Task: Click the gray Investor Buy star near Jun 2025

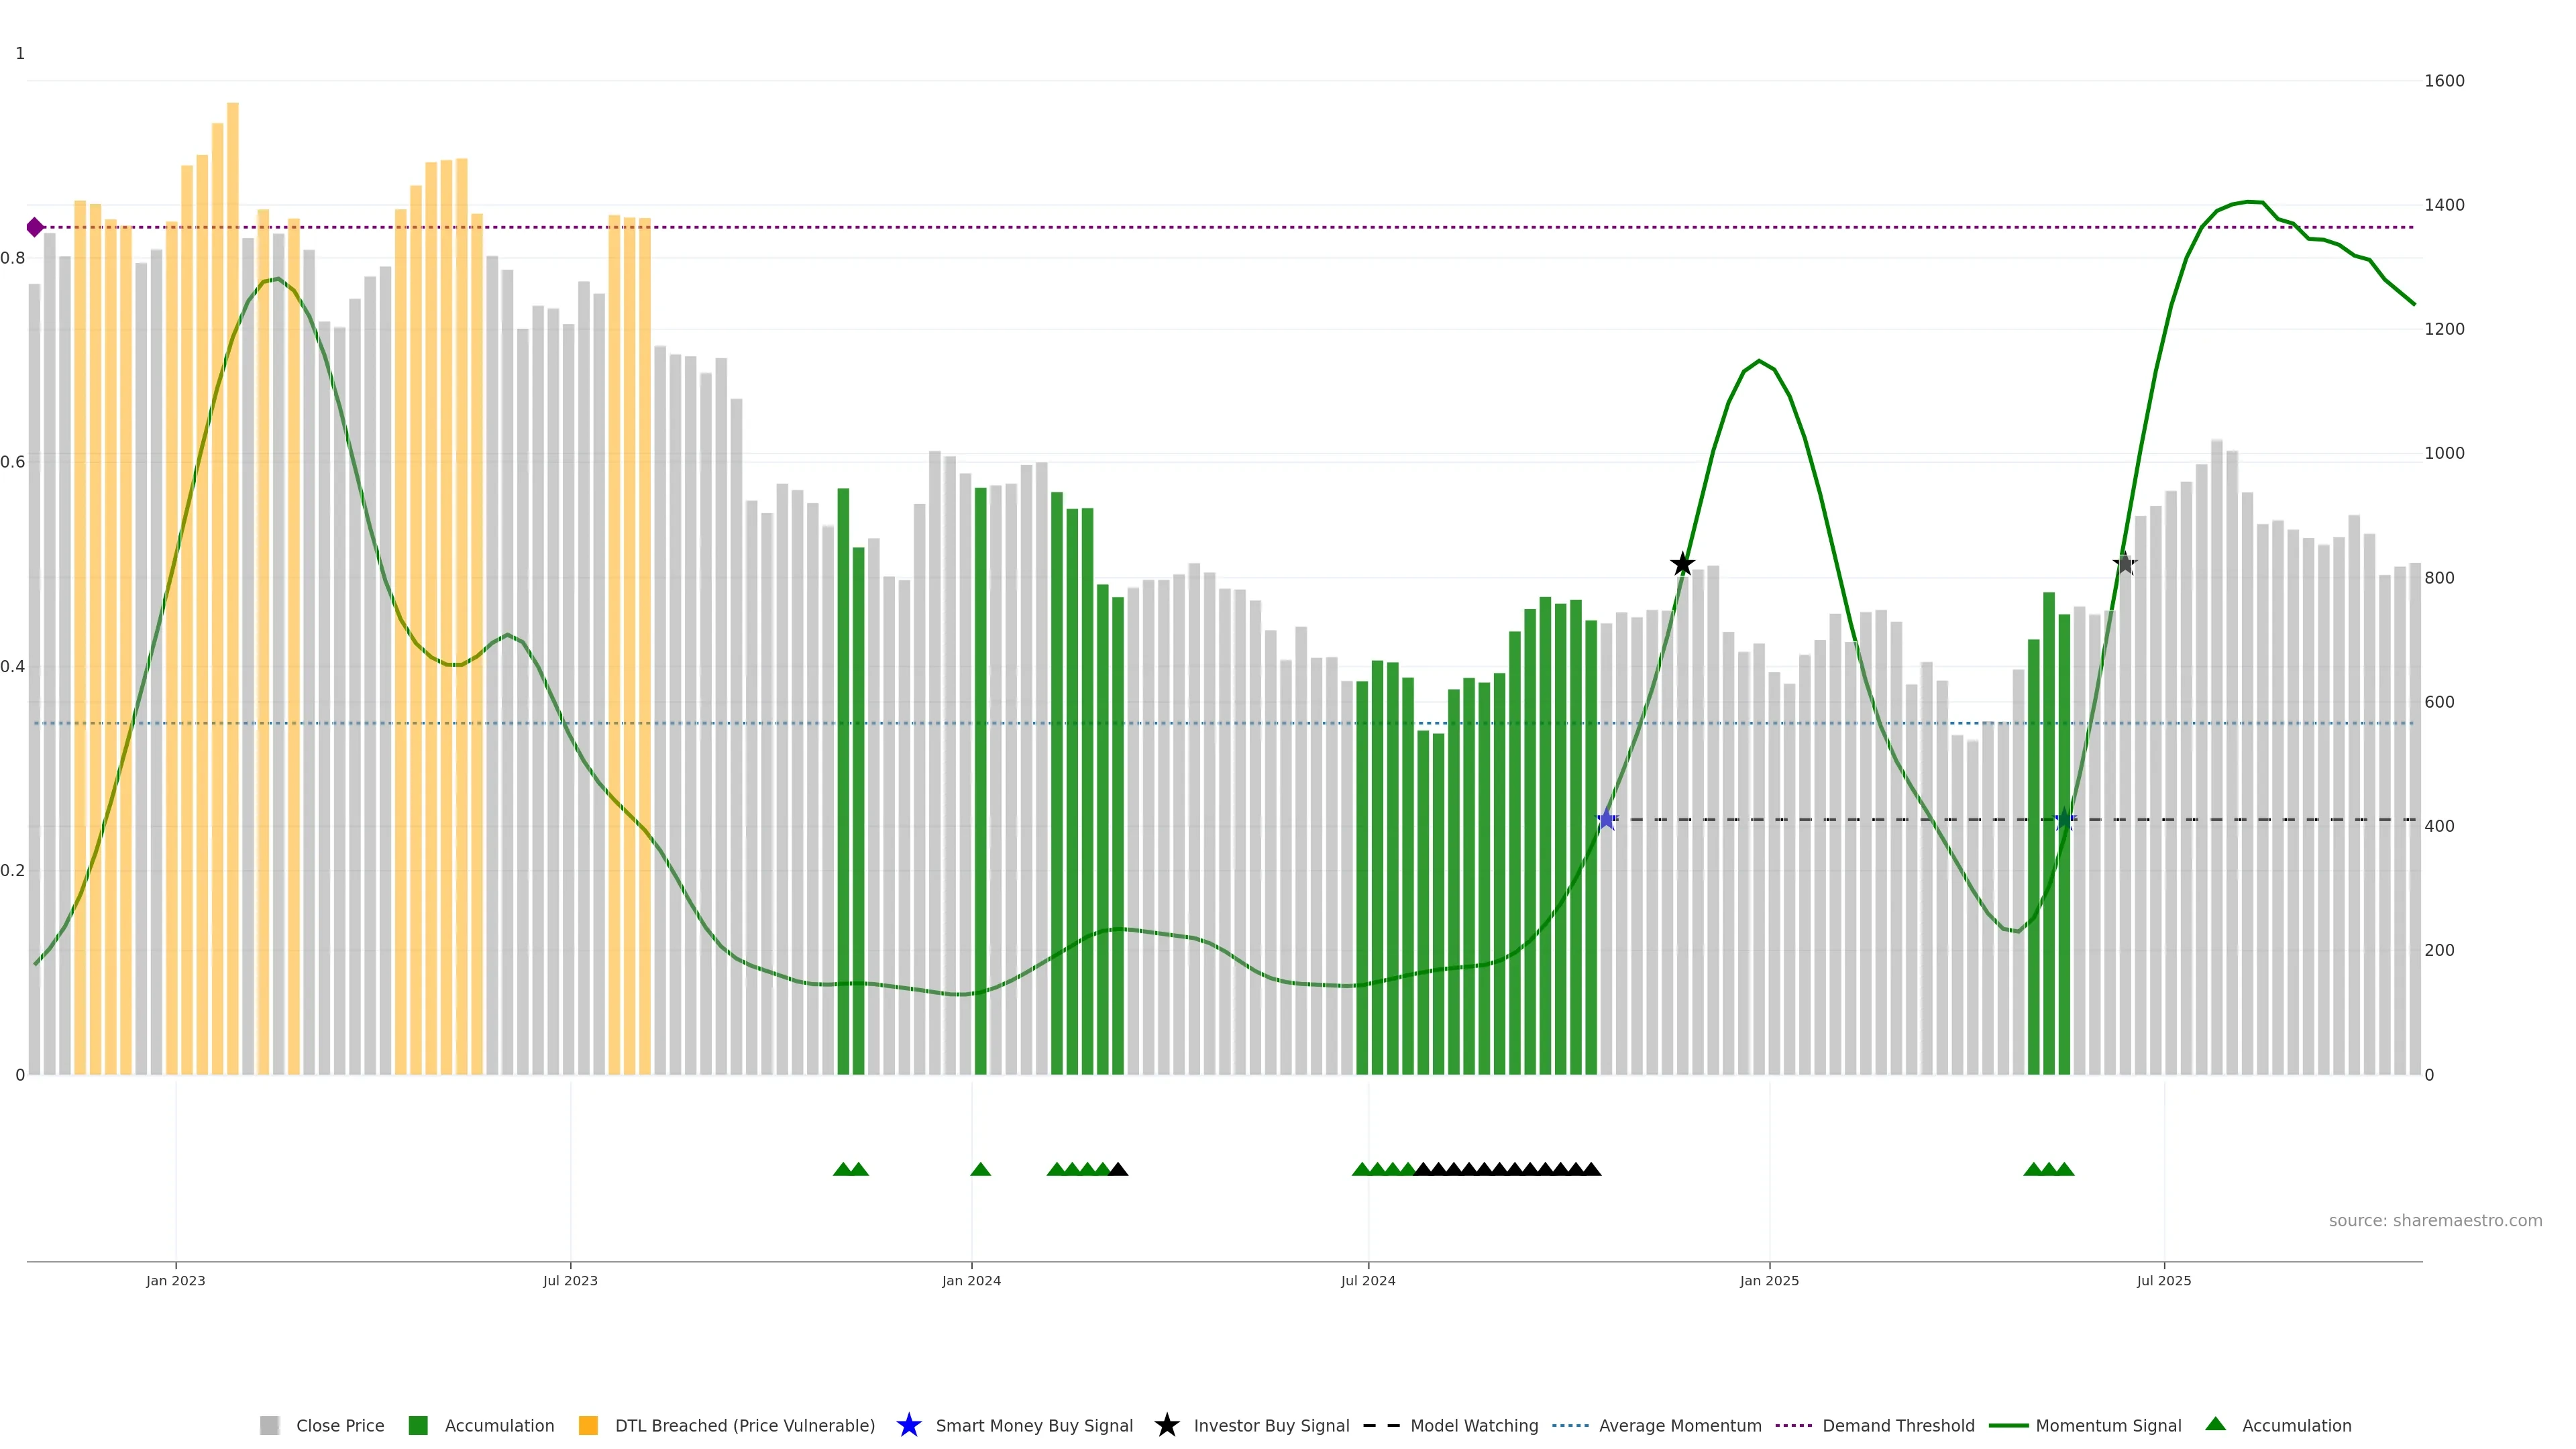Action: click(x=2125, y=564)
